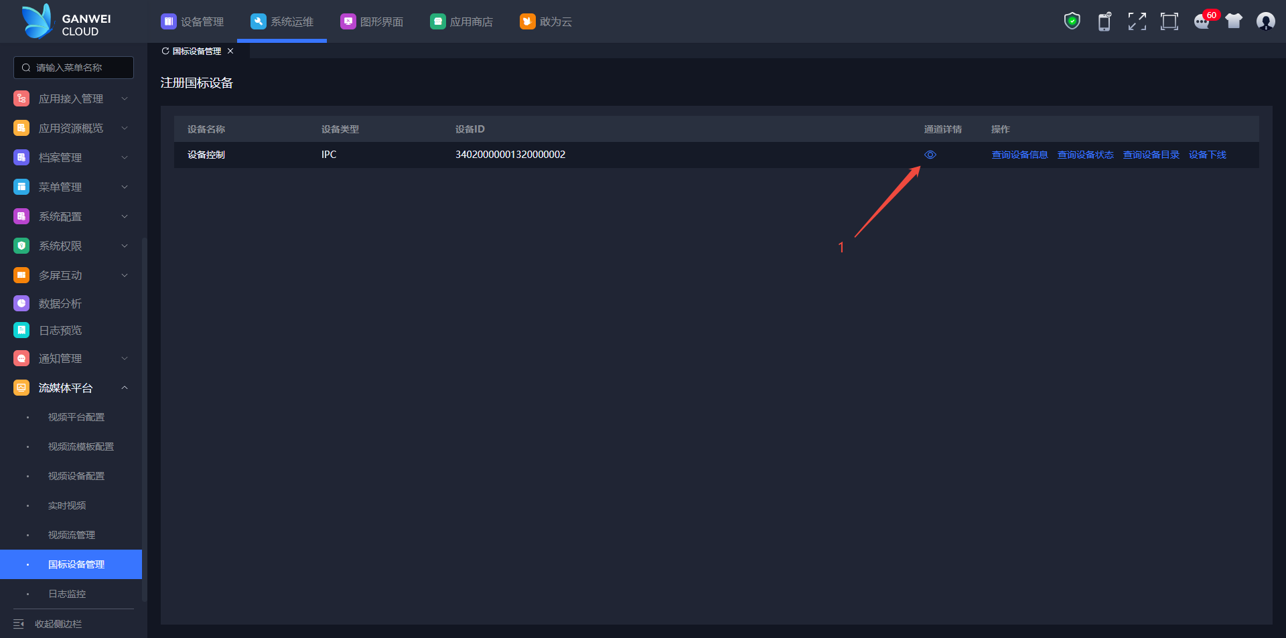
Task: Select the 国标设备管理 submenu item
Action: pyautogui.click(x=71, y=564)
